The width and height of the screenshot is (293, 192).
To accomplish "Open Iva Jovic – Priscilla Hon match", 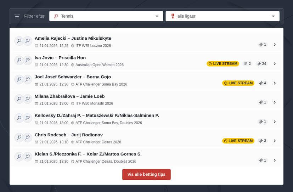I will (147, 61).
